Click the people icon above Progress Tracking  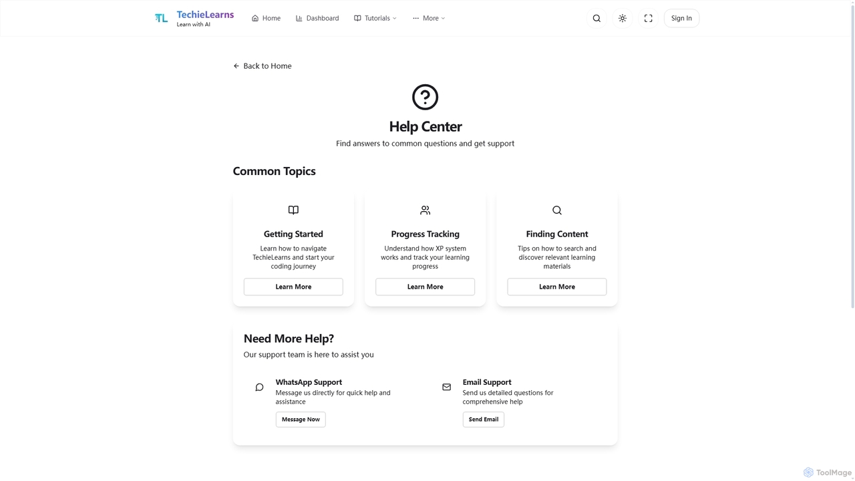click(x=425, y=210)
